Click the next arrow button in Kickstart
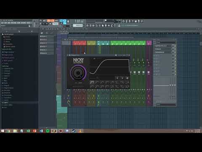202x152 pixels. [122, 78]
